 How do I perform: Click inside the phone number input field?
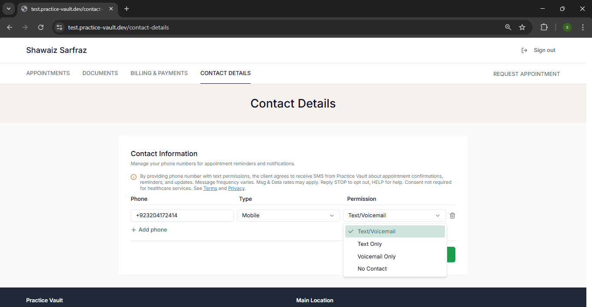182,215
